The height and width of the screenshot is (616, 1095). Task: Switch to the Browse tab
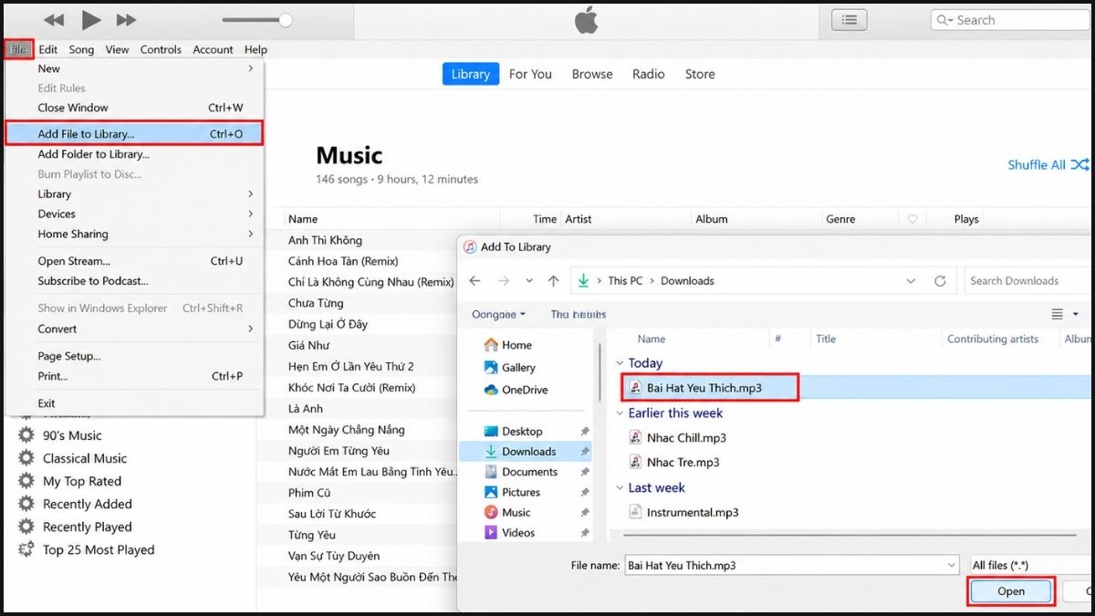coord(592,74)
